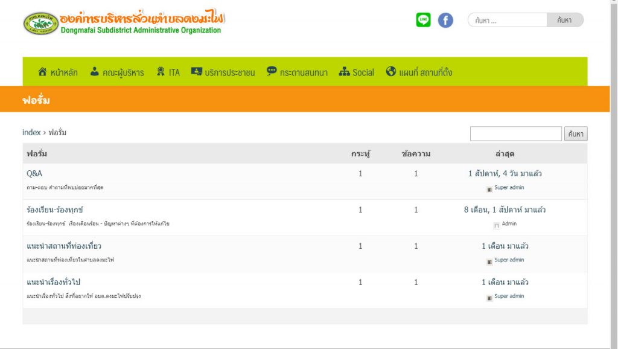
Task: Click the Dongmafai organization logo
Action: [x=41, y=23]
